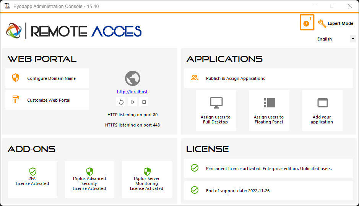Click the WEB PORTAL section heading

coord(42,59)
